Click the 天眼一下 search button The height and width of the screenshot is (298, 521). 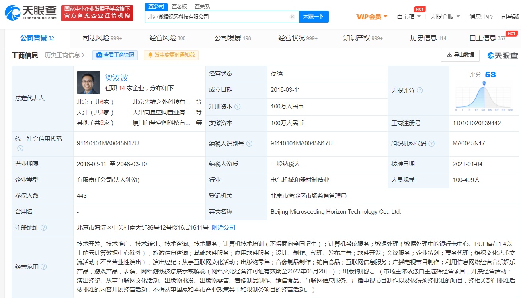coord(314,17)
